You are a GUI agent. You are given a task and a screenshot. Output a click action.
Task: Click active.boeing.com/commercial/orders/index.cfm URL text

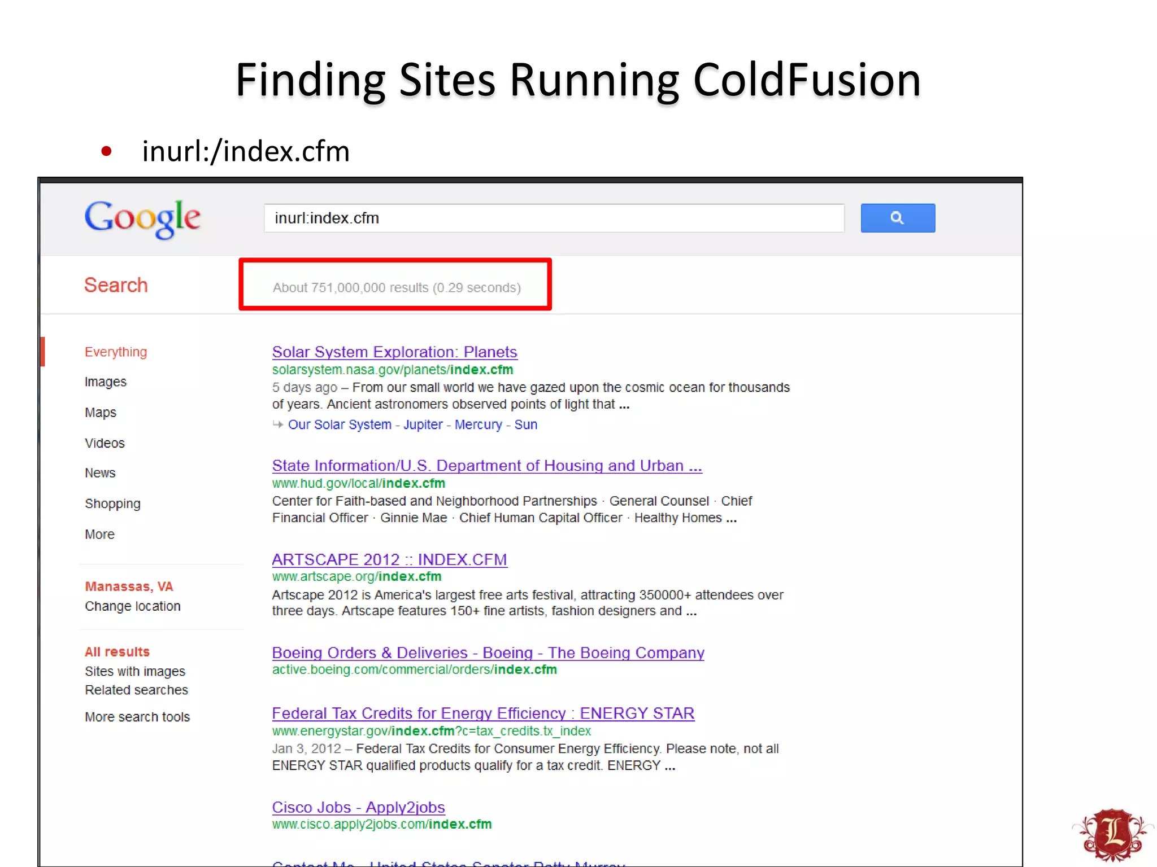[414, 669]
